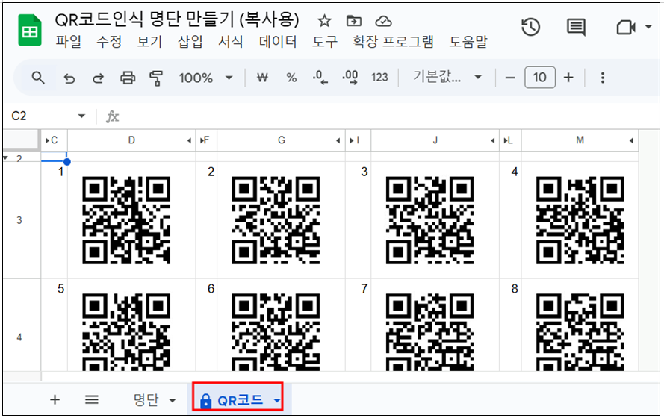Decrease decimal places

[x=320, y=78]
